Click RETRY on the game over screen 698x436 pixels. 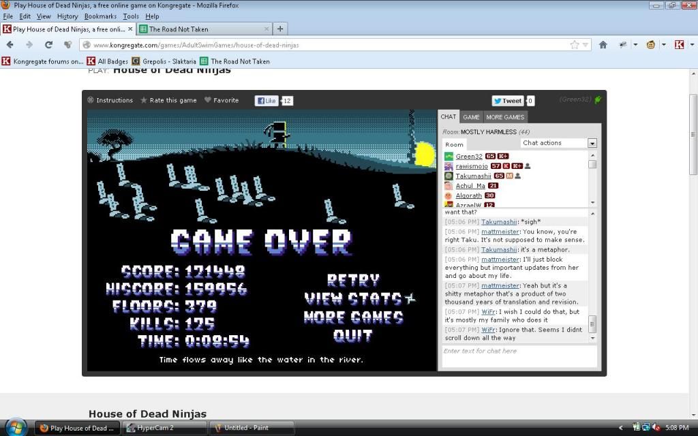point(354,280)
